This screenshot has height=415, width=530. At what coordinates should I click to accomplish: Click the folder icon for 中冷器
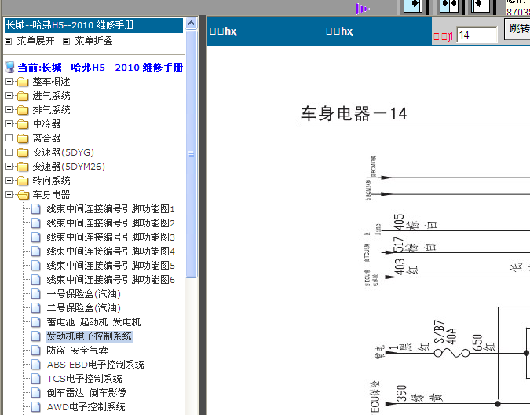point(23,124)
